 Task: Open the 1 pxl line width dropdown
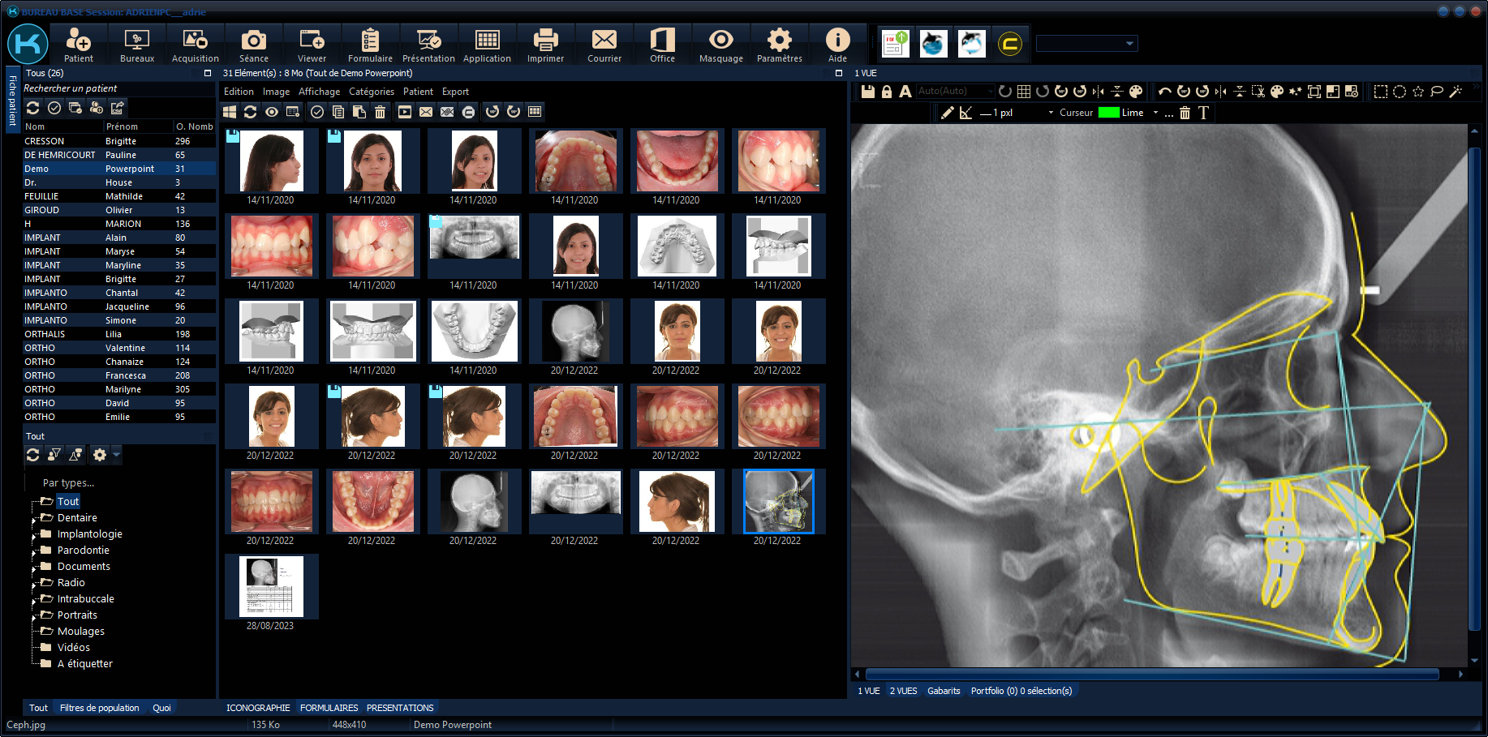pyautogui.click(x=1051, y=113)
